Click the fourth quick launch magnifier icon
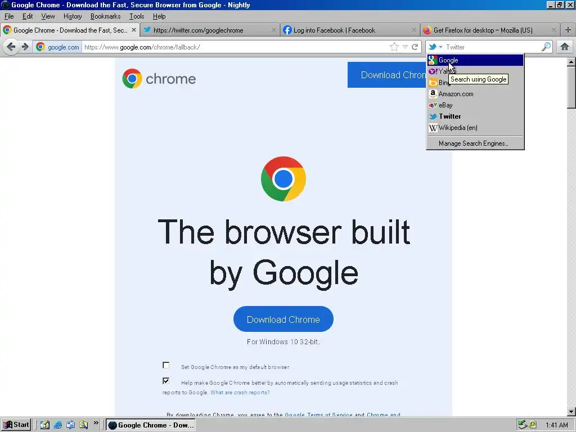576x432 pixels. [x=83, y=425]
